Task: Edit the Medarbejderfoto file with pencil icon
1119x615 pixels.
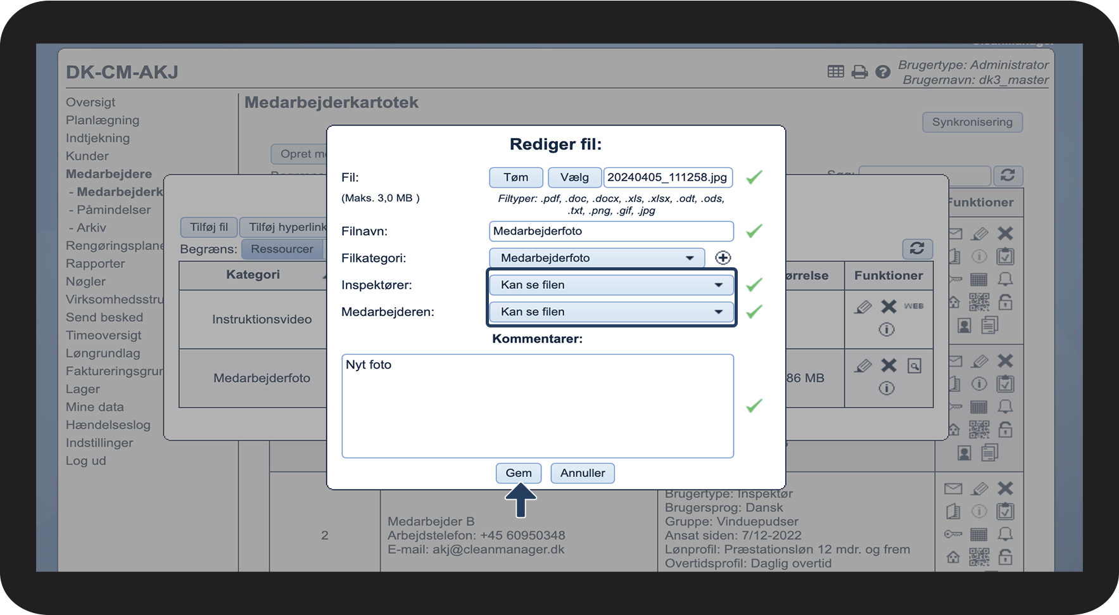Action: click(863, 366)
